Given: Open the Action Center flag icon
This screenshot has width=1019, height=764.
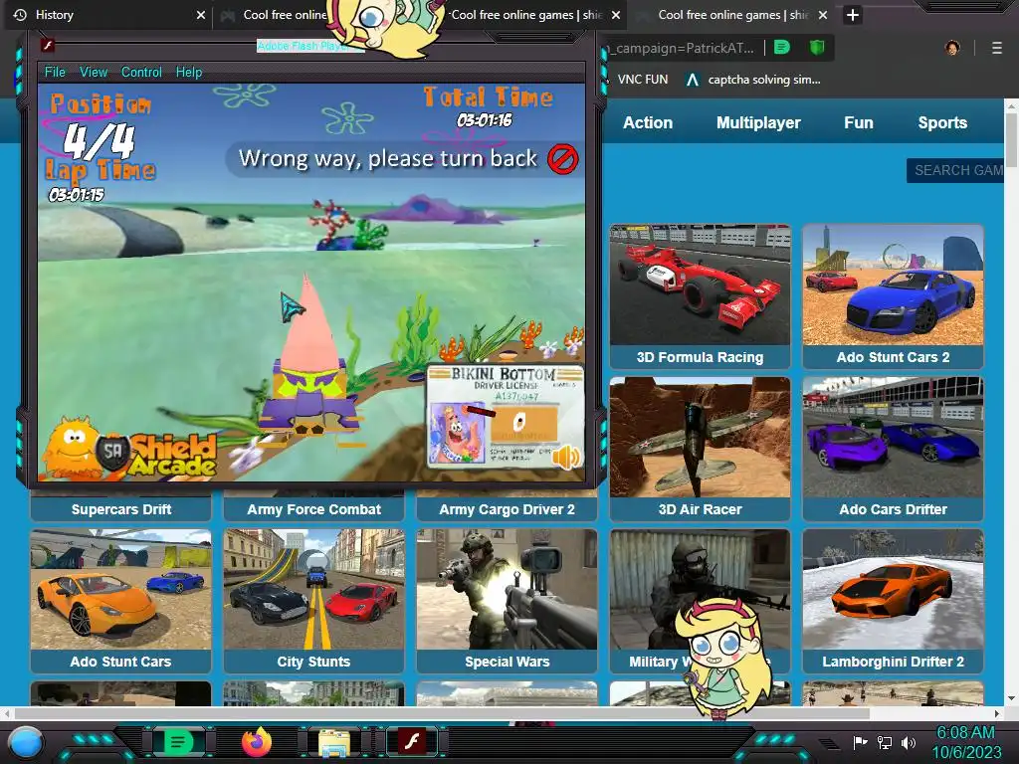Looking at the screenshot, I should (x=861, y=742).
